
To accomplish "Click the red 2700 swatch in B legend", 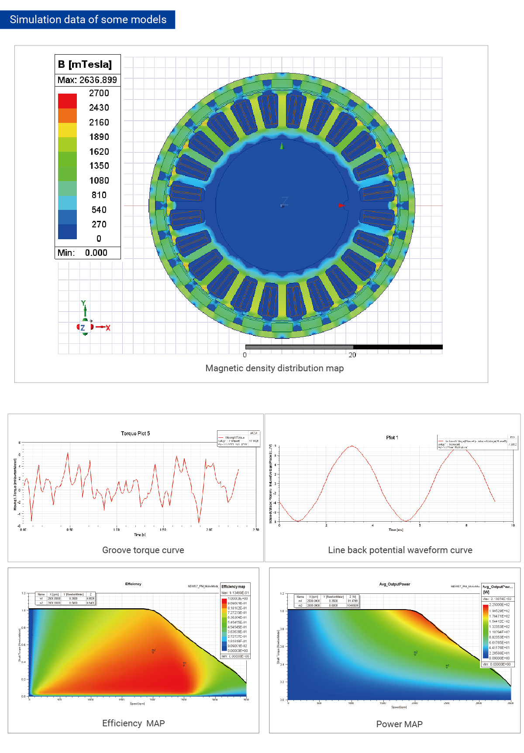I will point(67,101).
